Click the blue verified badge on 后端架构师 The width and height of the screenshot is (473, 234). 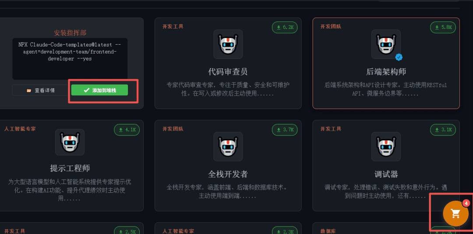(399, 57)
